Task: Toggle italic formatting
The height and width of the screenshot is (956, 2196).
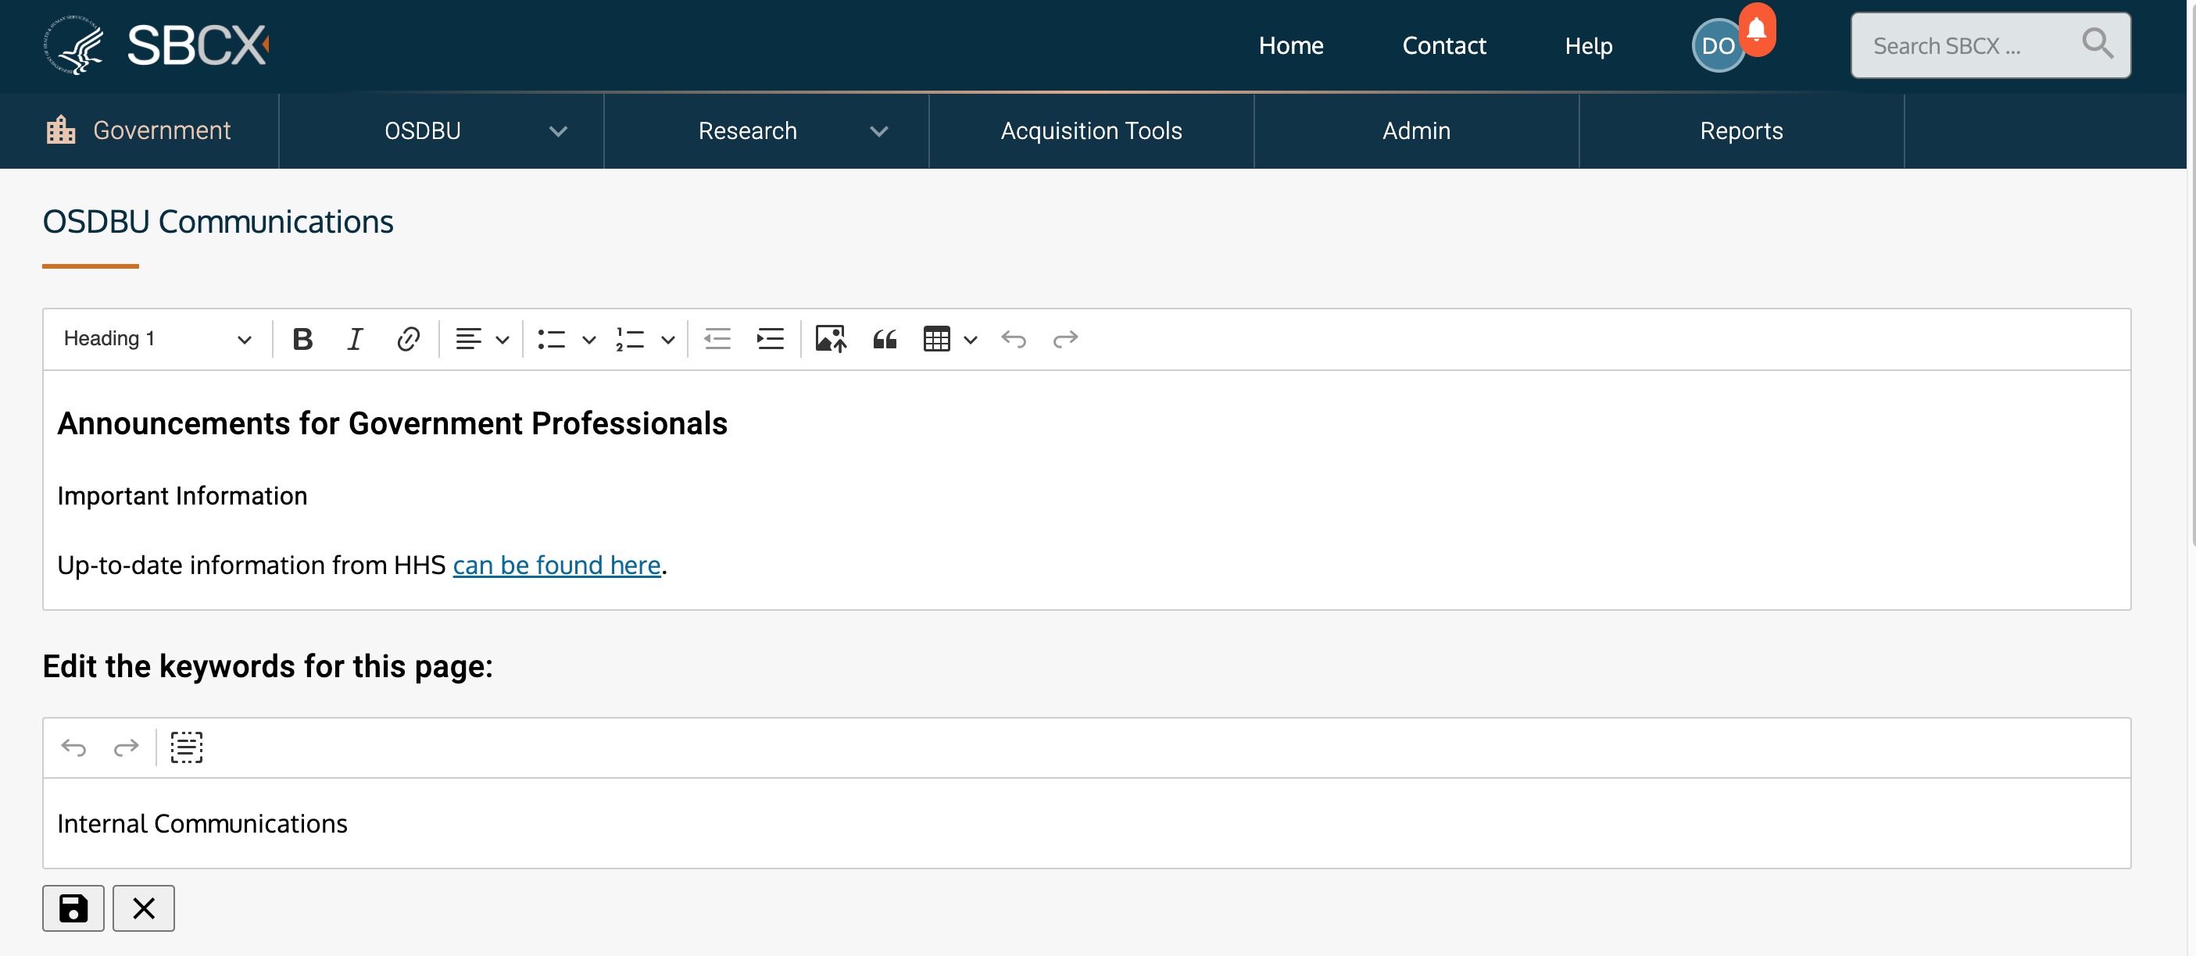Action: tap(355, 339)
